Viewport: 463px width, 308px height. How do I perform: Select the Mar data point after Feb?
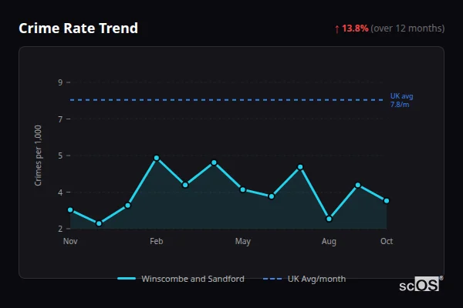185,185
